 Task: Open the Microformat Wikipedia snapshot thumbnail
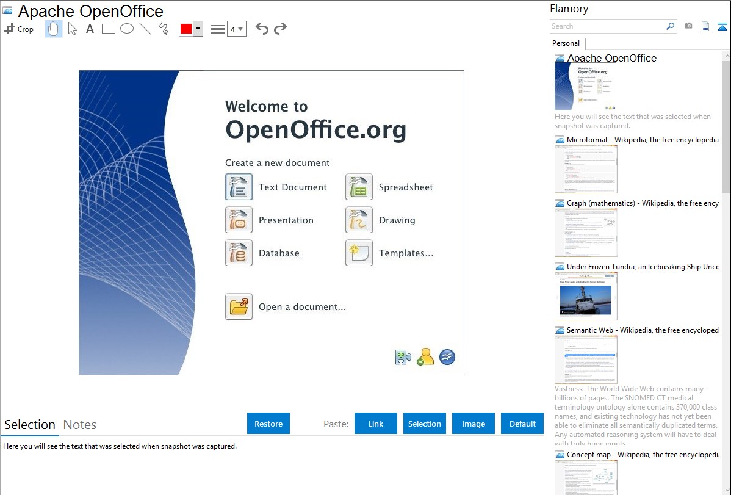coord(586,169)
